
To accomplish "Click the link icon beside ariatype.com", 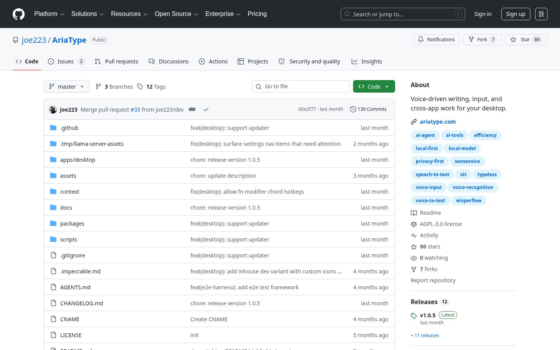I will click(x=414, y=122).
